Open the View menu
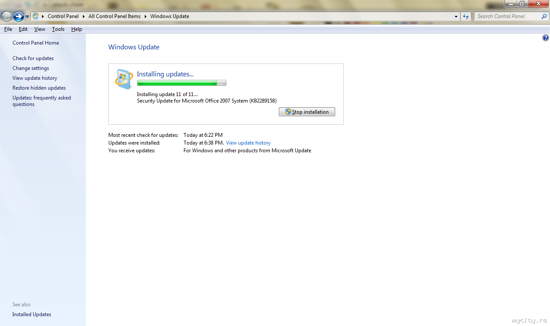 coord(40,29)
